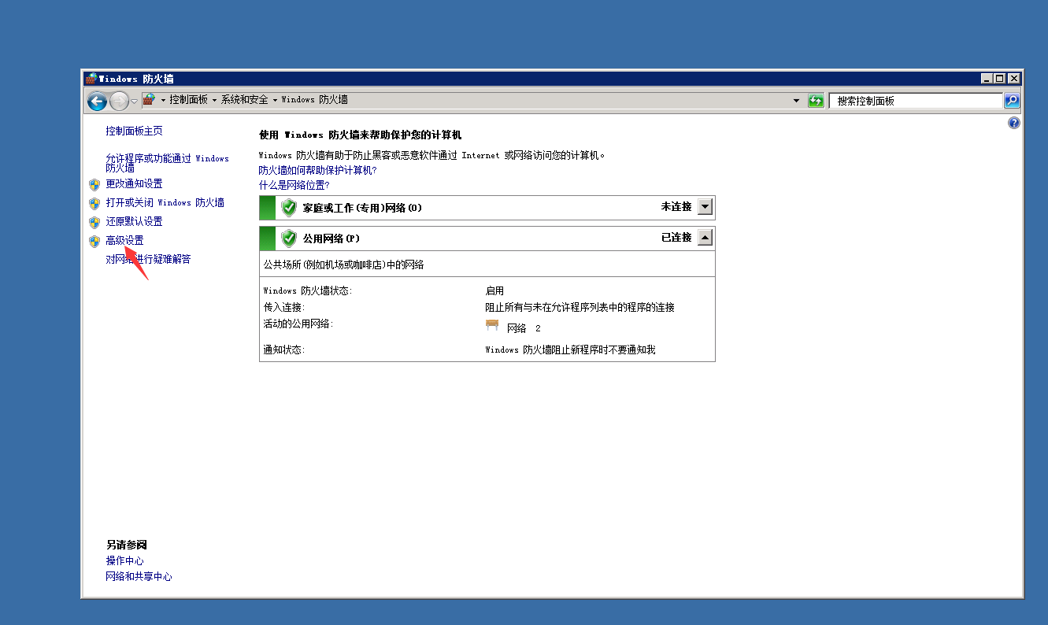Click the 启用 firewall status value

(x=494, y=290)
